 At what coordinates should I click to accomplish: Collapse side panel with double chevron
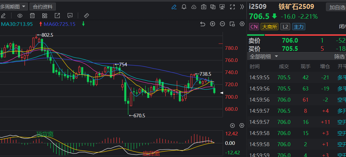[x=242, y=7]
